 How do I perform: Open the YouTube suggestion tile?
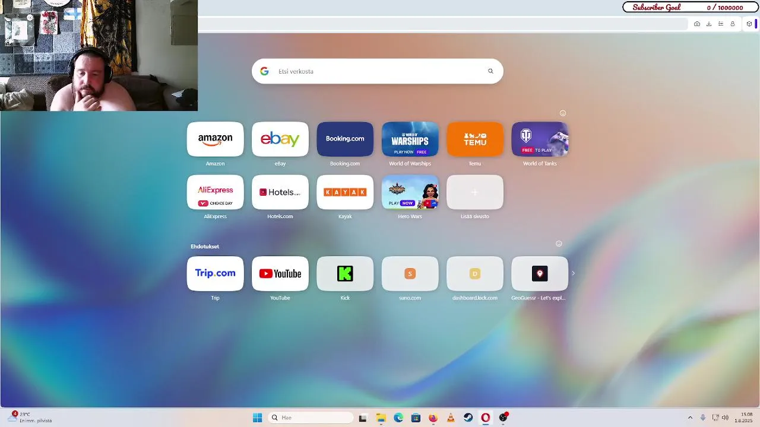pos(280,273)
